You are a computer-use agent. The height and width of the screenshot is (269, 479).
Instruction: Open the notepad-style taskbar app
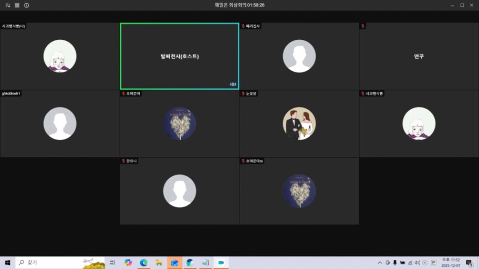(205, 263)
